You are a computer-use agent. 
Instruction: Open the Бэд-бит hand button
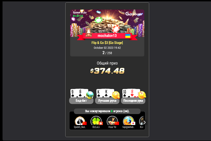pos(81,101)
